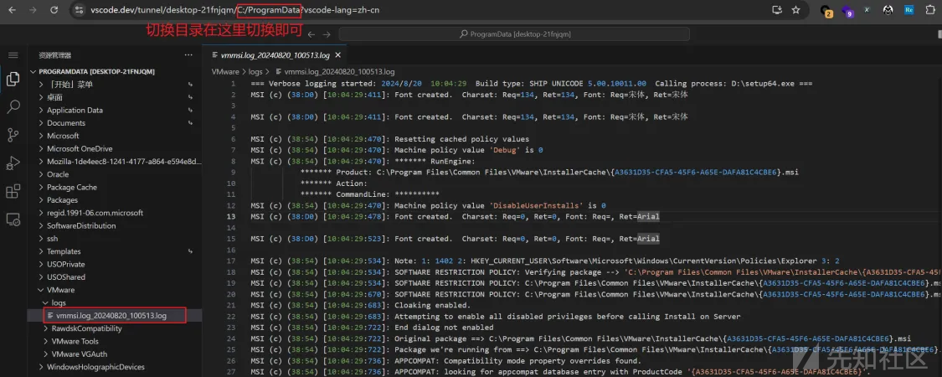Screen dimensions: 942x377
Task: Click line number 1 in the editor gutter
Action: pyautogui.click(x=233, y=83)
